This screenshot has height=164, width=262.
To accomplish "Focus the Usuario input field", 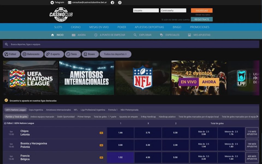I will [x=146, y=11].
